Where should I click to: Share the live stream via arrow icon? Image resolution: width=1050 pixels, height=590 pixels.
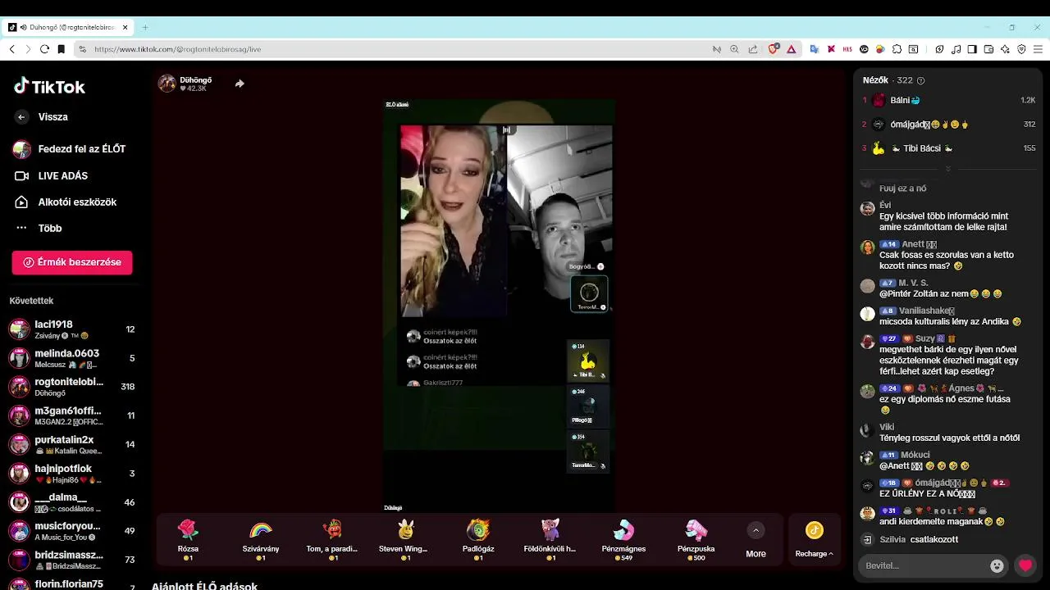(x=240, y=84)
